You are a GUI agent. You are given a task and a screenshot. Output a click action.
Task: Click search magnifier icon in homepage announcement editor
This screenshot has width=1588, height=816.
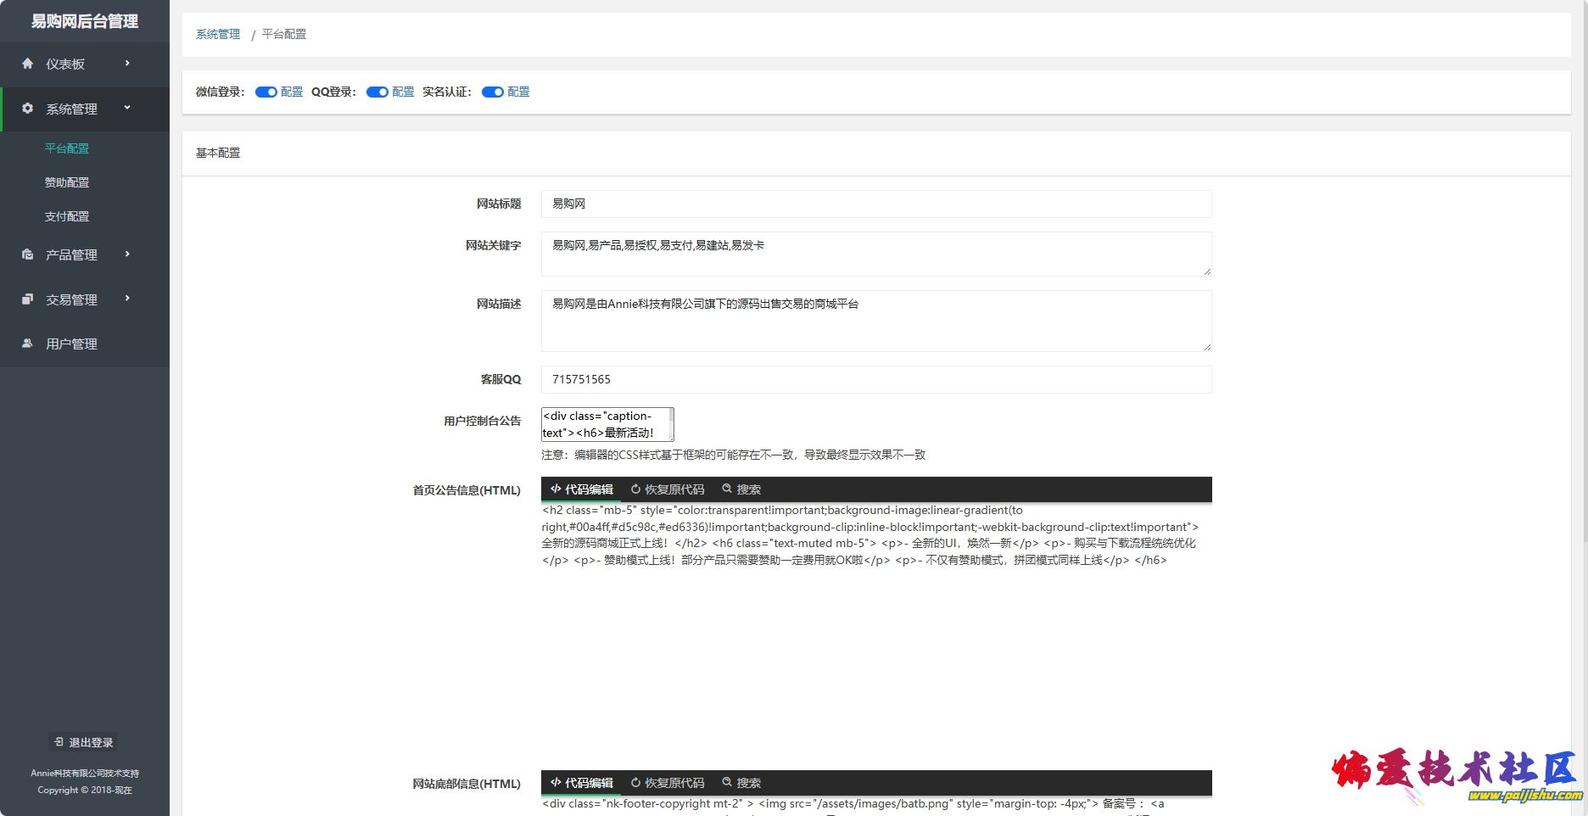[x=727, y=489]
